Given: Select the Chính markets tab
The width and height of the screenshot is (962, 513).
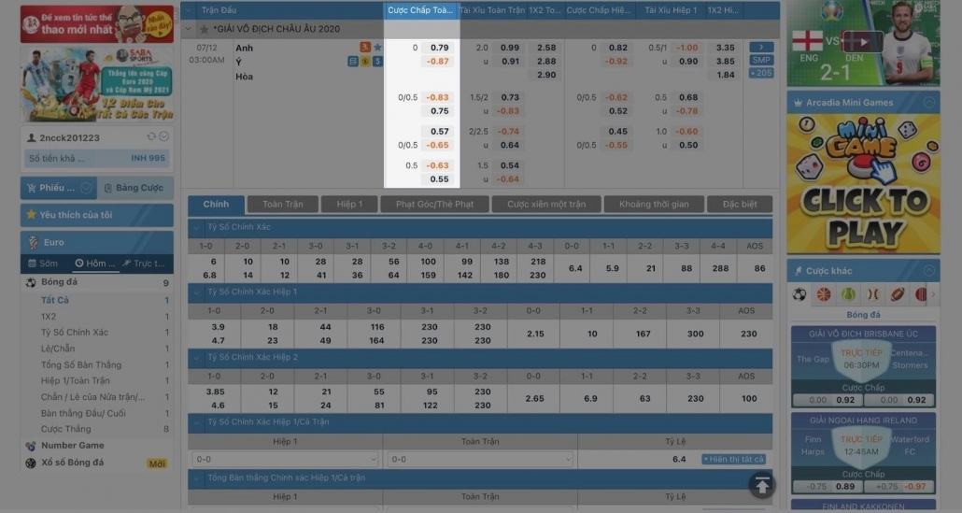Looking at the screenshot, I should (216, 205).
